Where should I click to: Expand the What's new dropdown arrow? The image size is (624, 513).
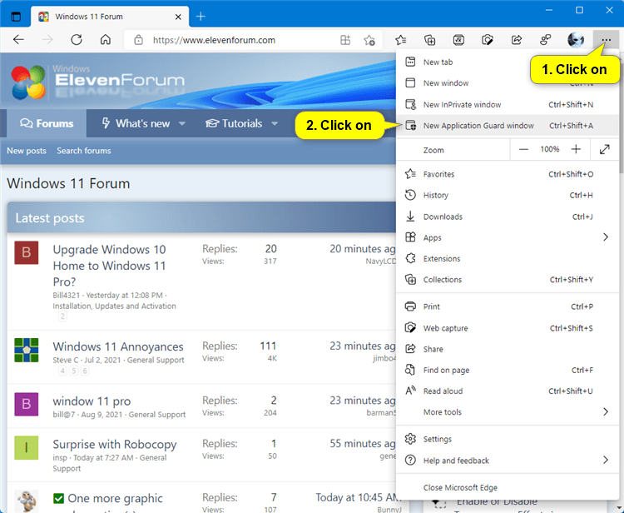point(182,124)
